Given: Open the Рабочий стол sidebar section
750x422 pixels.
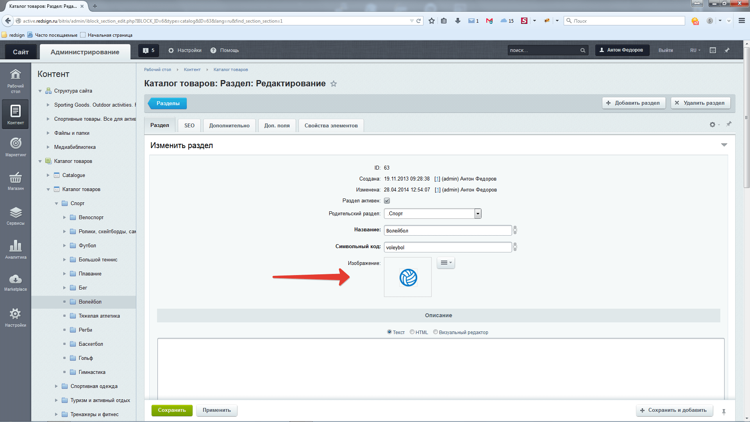Looking at the screenshot, I should [x=16, y=81].
